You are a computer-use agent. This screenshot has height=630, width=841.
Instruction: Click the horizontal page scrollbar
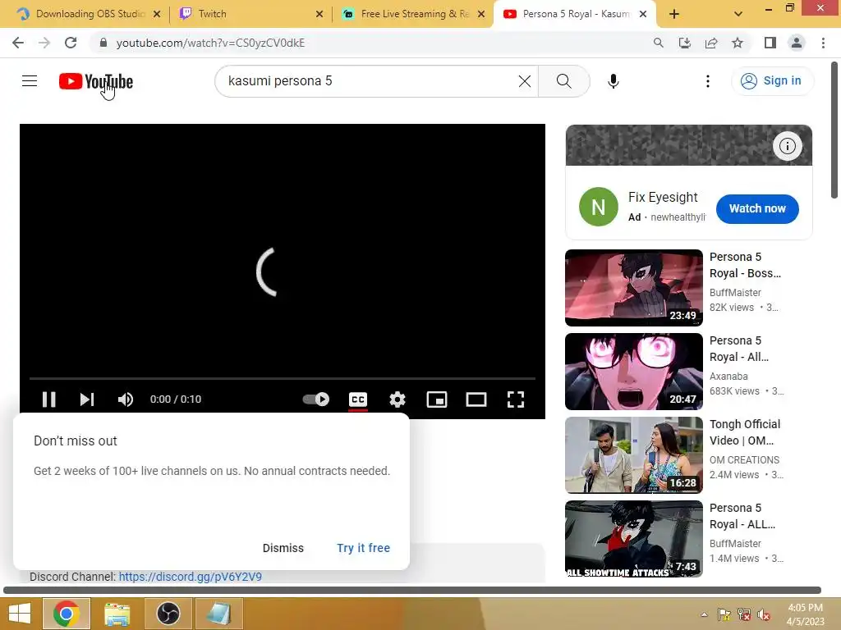click(x=412, y=590)
